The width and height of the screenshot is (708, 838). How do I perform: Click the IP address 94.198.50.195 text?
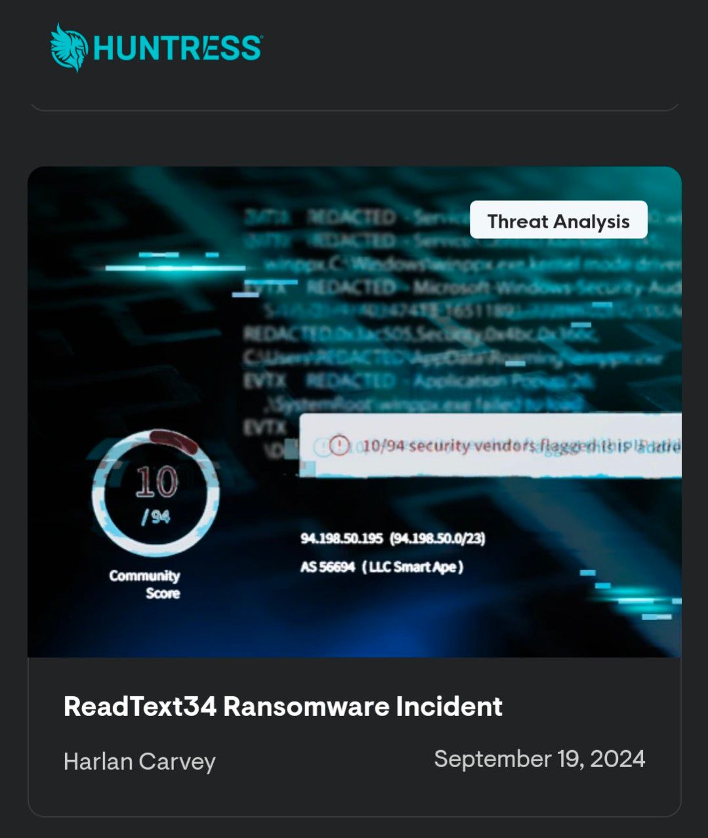(341, 539)
